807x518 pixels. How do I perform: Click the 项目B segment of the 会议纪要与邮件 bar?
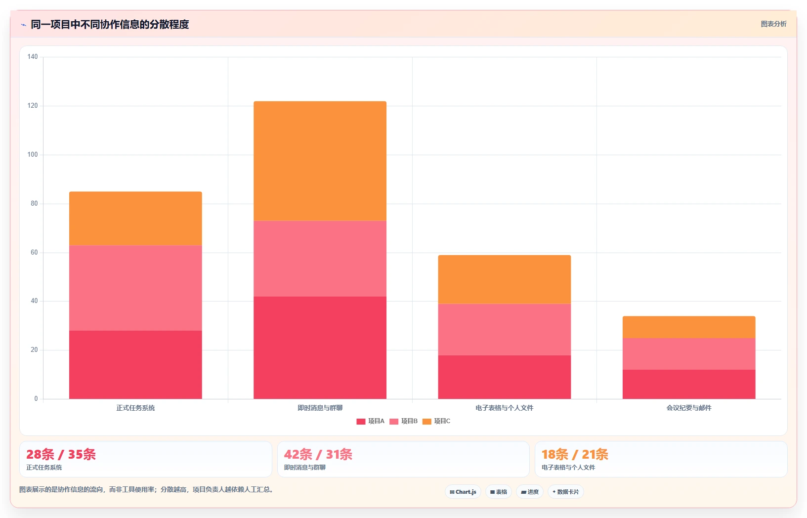[689, 354]
